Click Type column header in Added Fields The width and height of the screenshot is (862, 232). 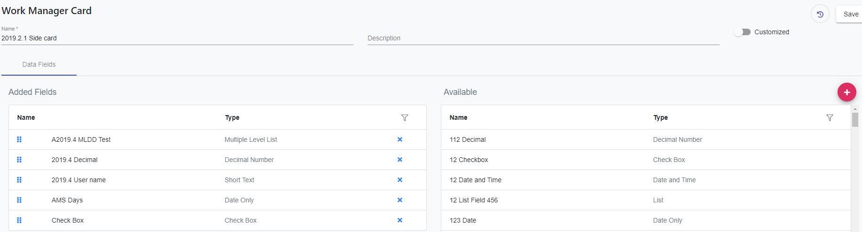[x=232, y=117]
